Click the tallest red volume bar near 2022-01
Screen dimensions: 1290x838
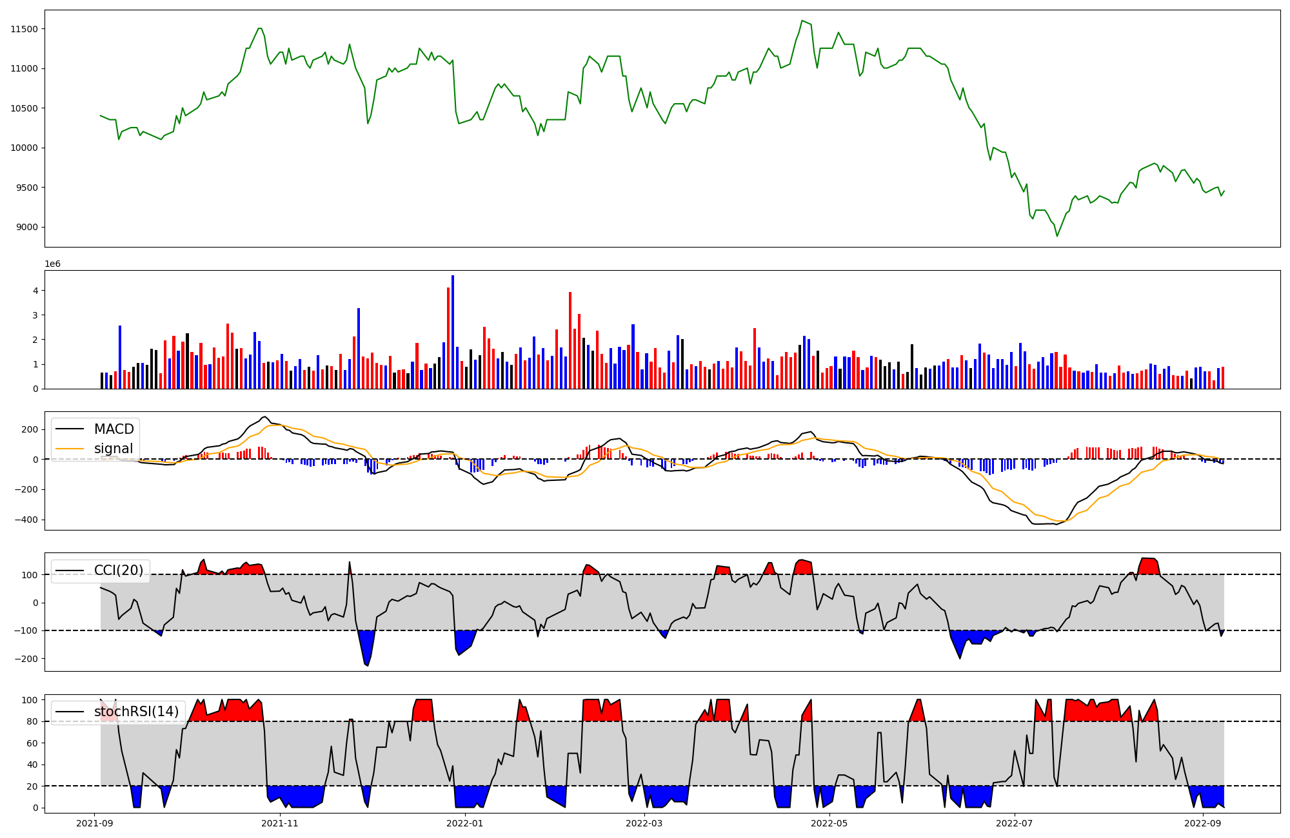tap(448, 338)
